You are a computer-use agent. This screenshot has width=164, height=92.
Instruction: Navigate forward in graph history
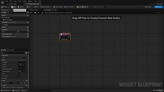click(x=39, y=13)
